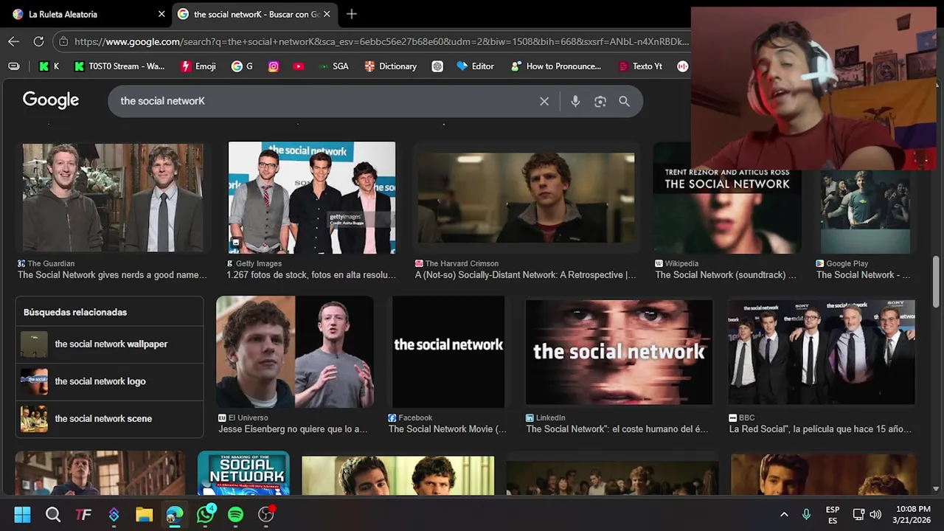Open OBS Studio from the taskbar
Viewport: 944px width, 531px height.
266,514
